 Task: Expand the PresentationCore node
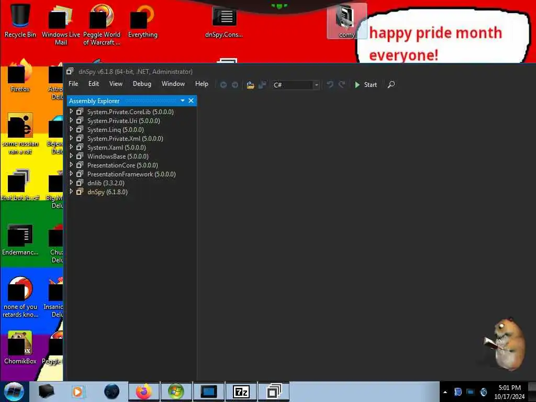tap(71, 165)
